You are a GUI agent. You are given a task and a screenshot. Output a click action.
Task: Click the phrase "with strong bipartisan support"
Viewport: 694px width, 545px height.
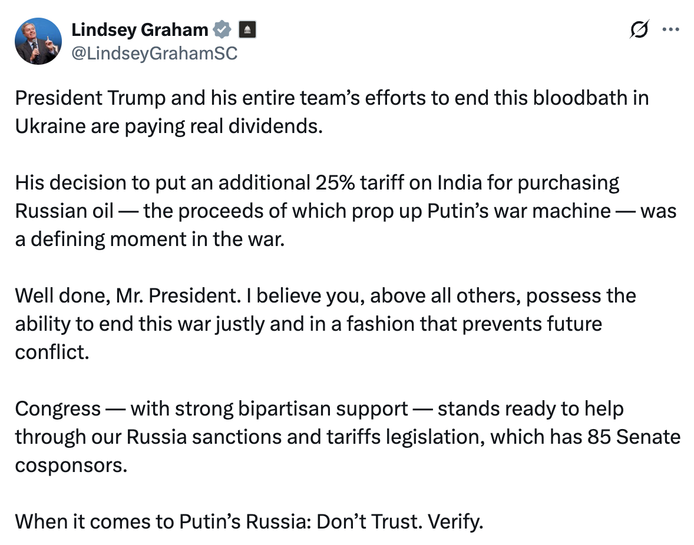pos(269,409)
